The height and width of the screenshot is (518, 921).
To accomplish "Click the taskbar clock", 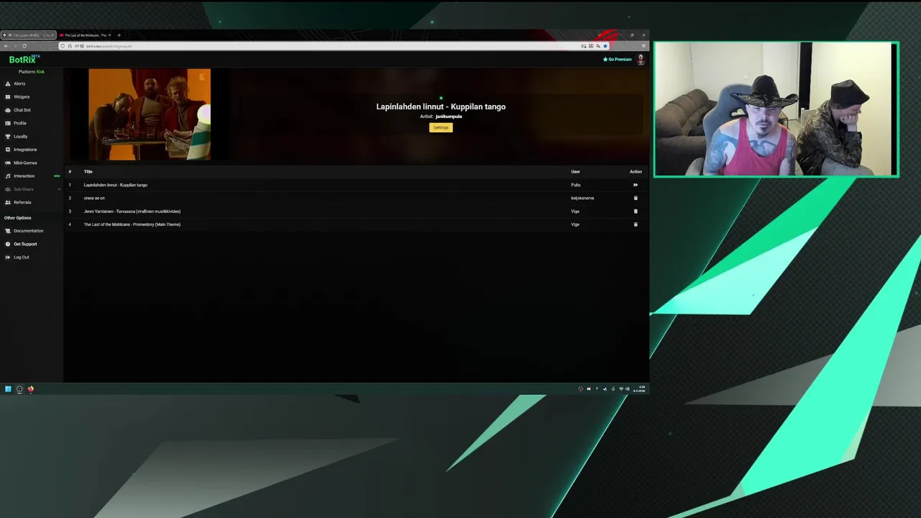I will [639, 389].
